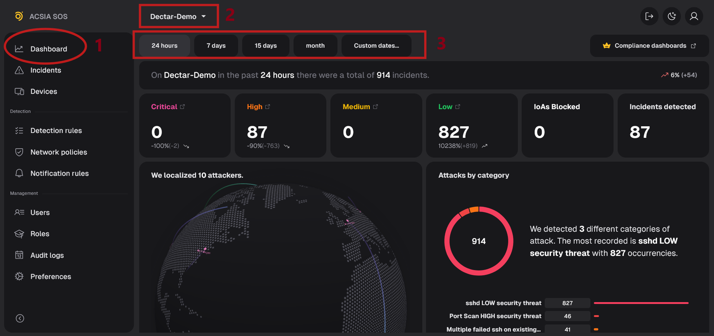
Task: Toggle dark mode with the moon icon
Action: [672, 16]
